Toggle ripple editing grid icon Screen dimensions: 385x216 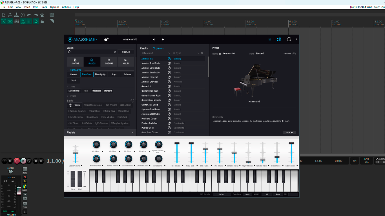16,21
